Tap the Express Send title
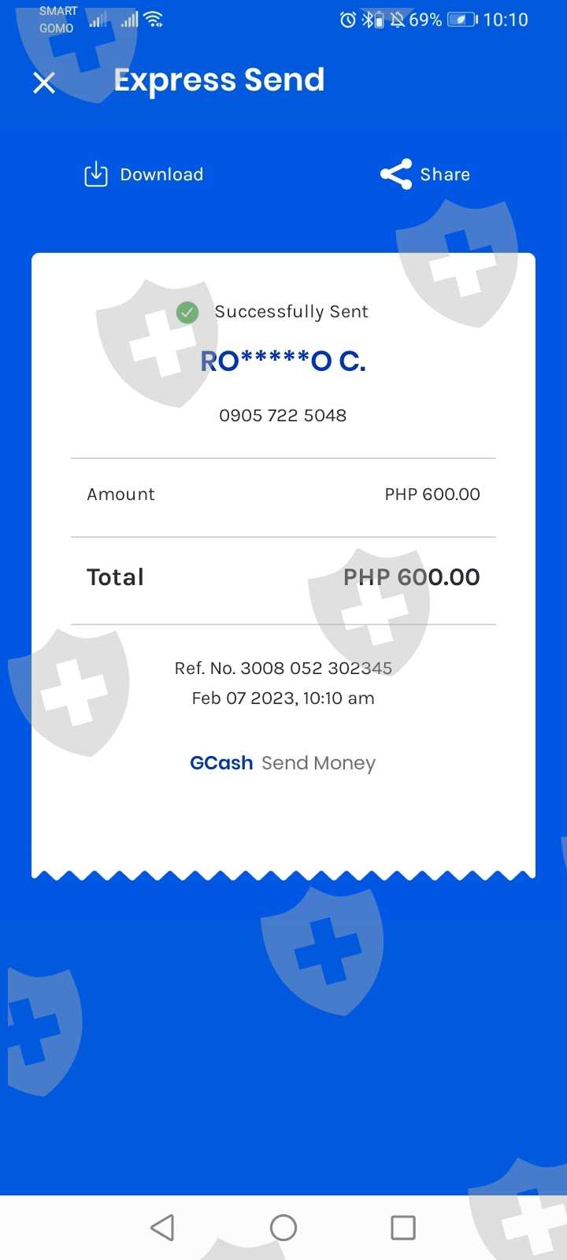 point(219,80)
